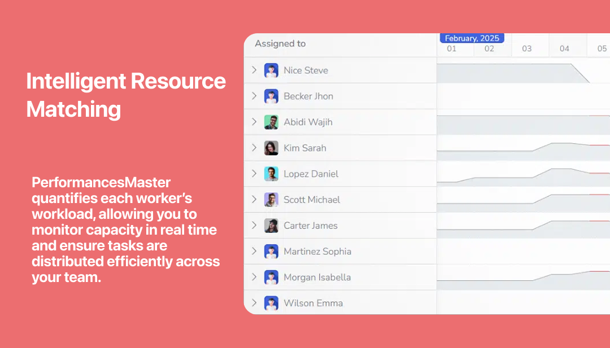
Task: Expand the Nice Steve row
Action: (x=254, y=71)
